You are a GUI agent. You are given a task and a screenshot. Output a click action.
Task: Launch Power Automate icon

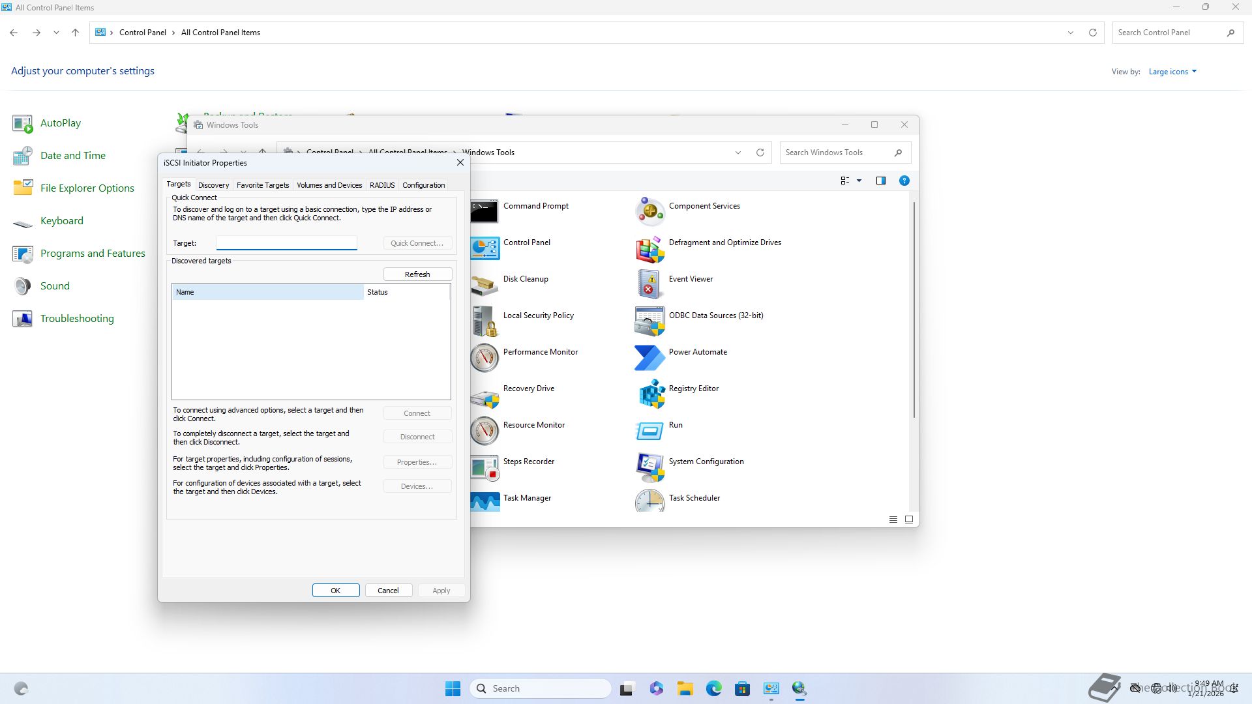point(649,357)
